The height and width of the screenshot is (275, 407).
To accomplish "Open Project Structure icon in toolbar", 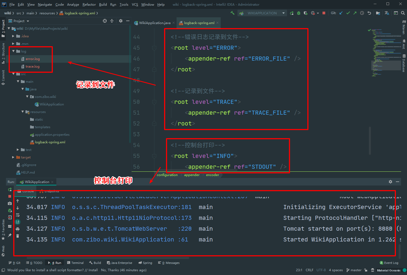I will pos(378,13).
